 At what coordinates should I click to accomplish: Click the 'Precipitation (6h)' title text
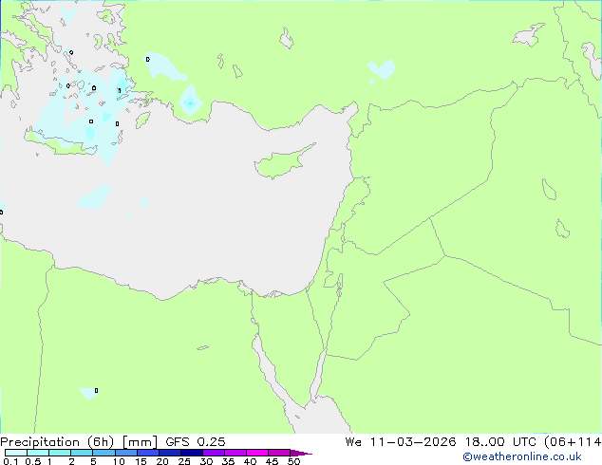(x=57, y=442)
